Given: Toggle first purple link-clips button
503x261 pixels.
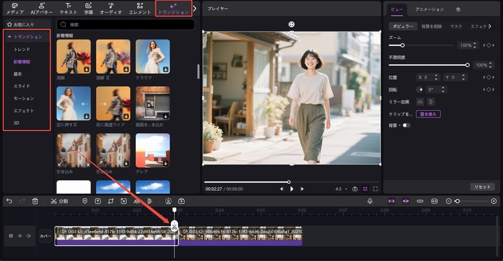Looking at the screenshot, I should (x=391, y=201).
